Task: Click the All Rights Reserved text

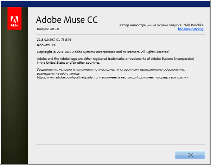Action: tap(154, 51)
